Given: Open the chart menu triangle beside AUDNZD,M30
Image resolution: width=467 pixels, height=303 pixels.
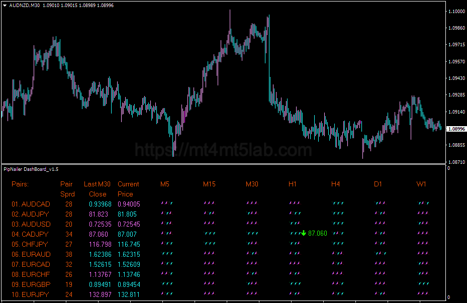Looking at the screenshot, I should [x=5, y=6].
